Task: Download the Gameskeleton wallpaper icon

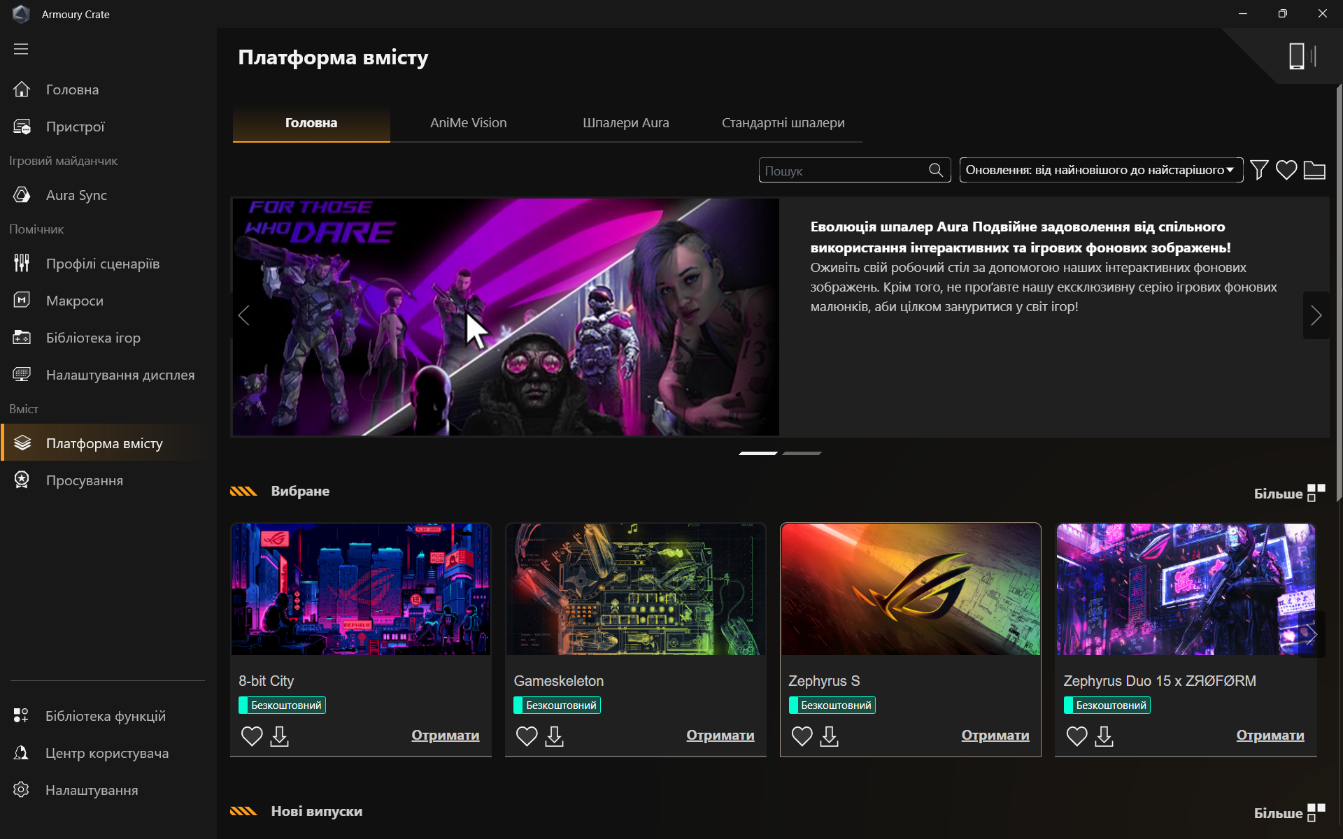Action: click(554, 736)
